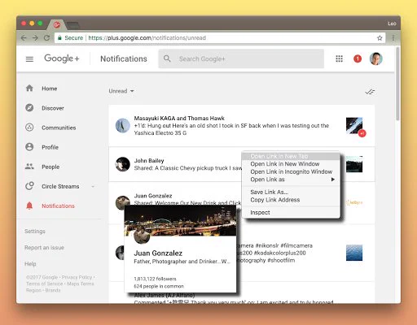Open the Help link
Viewport: 417px width, 325px height.
(30, 264)
